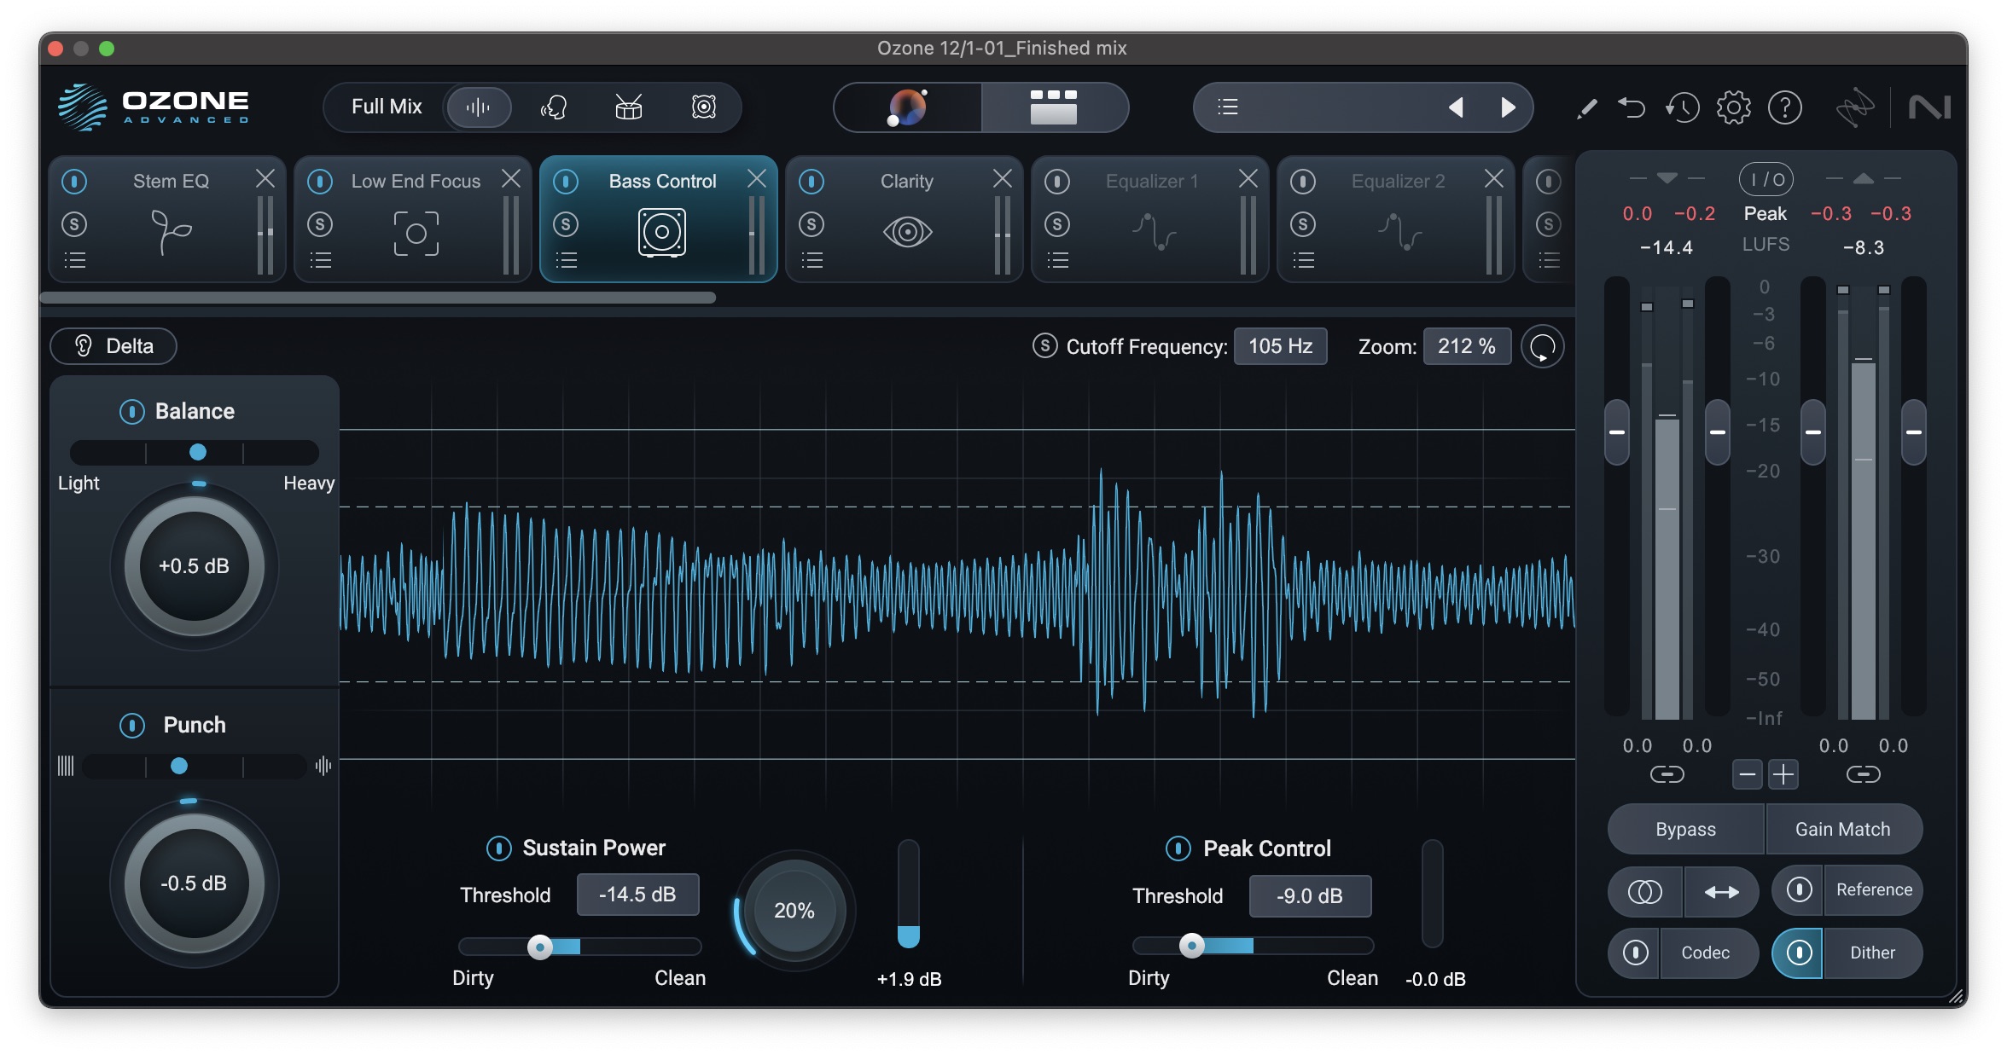Edit the Zoom 212 % field
The image size is (2007, 1054).
(1467, 346)
